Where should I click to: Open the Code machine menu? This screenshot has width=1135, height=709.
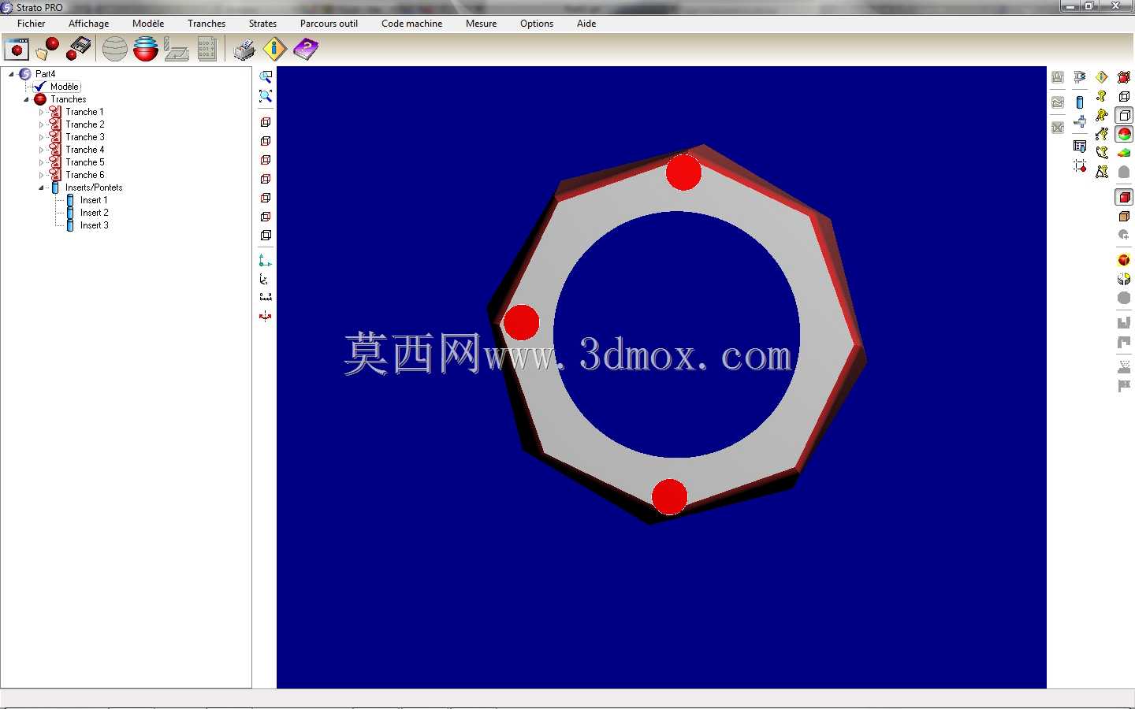411,24
